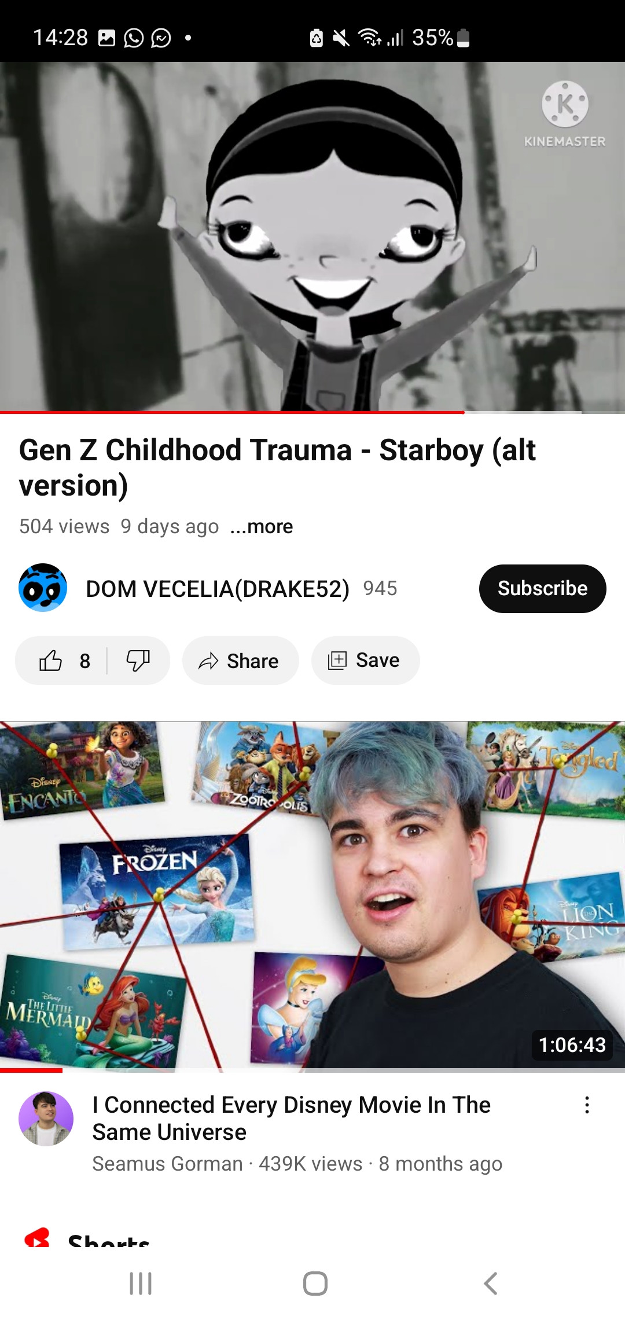
Task: Save the video to a playlist
Action: [365, 661]
